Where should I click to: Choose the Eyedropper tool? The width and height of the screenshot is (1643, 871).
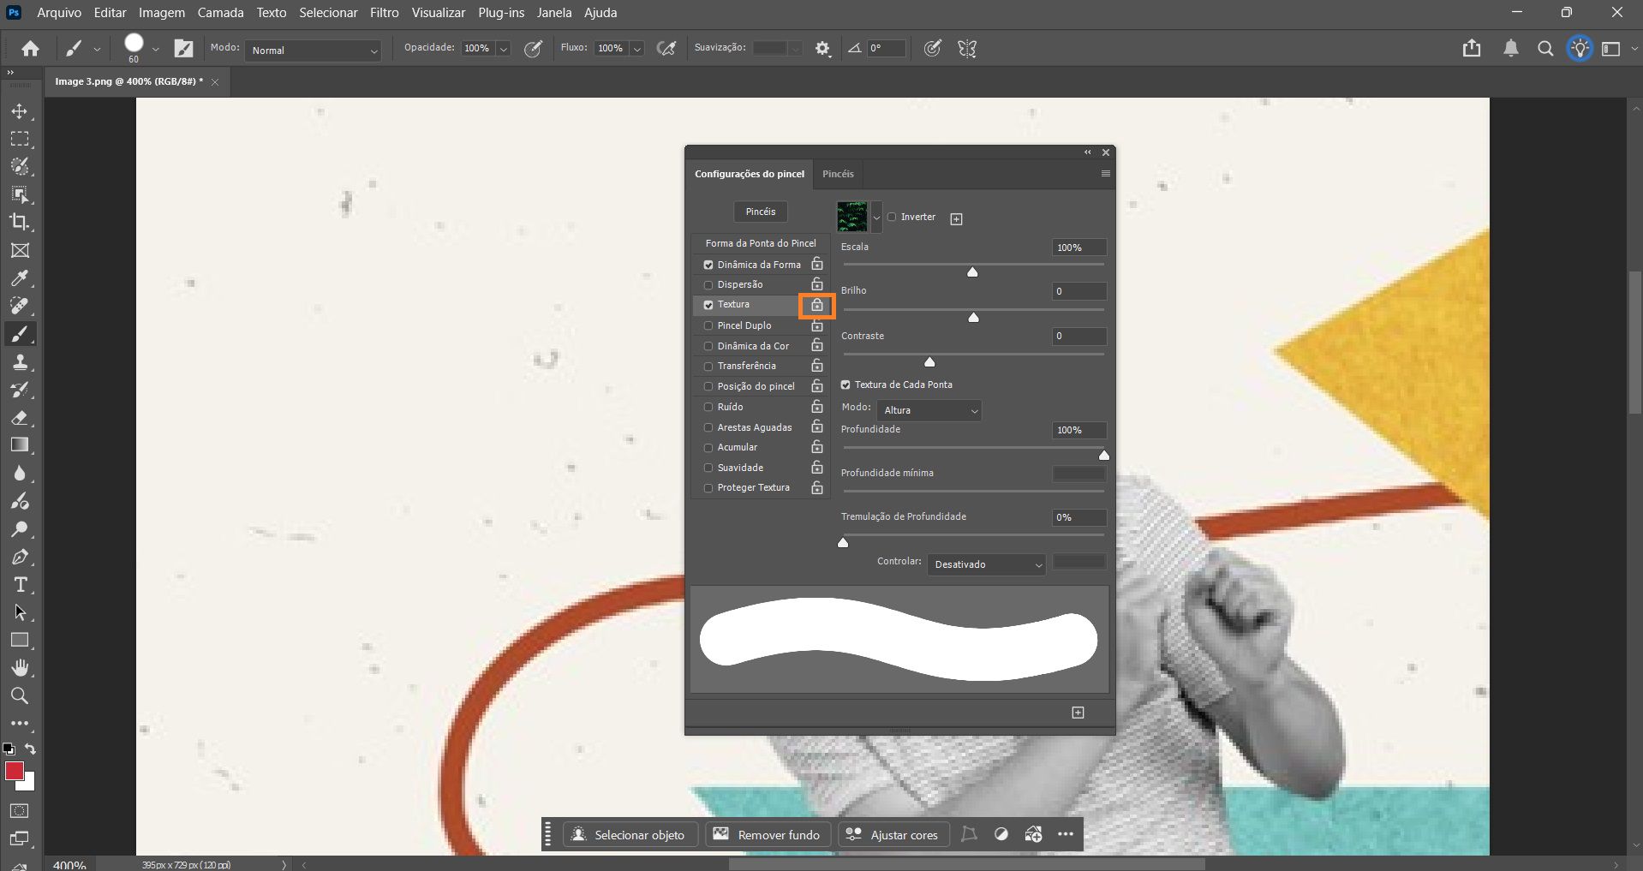coord(21,277)
